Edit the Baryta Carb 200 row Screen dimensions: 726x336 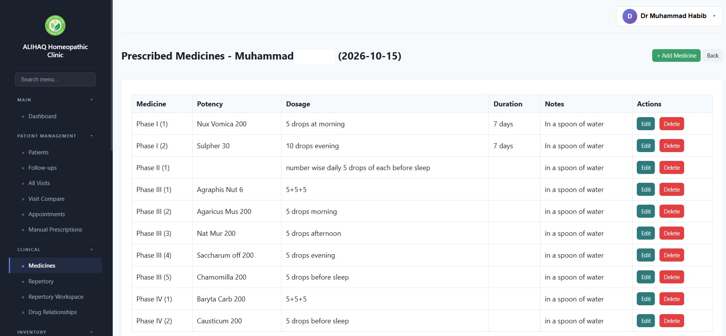[x=646, y=299]
